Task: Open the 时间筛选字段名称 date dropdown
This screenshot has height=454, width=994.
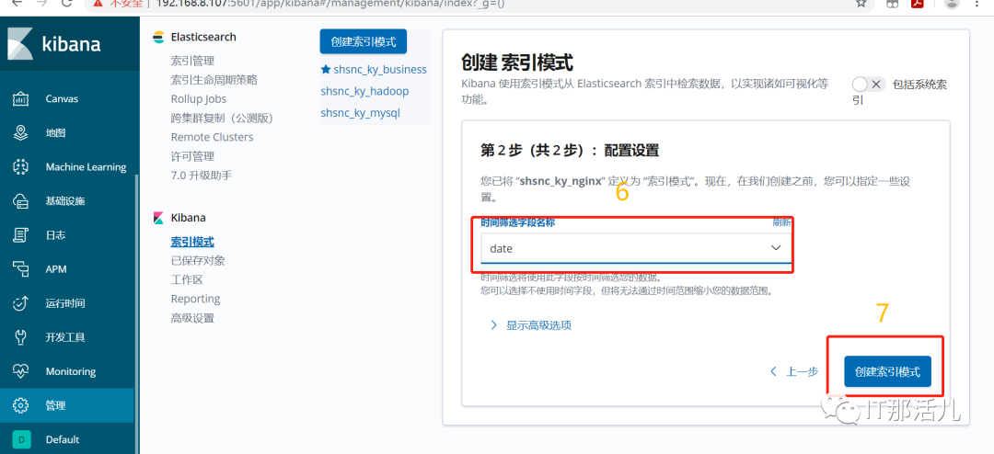Action: click(x=636, y=248)
